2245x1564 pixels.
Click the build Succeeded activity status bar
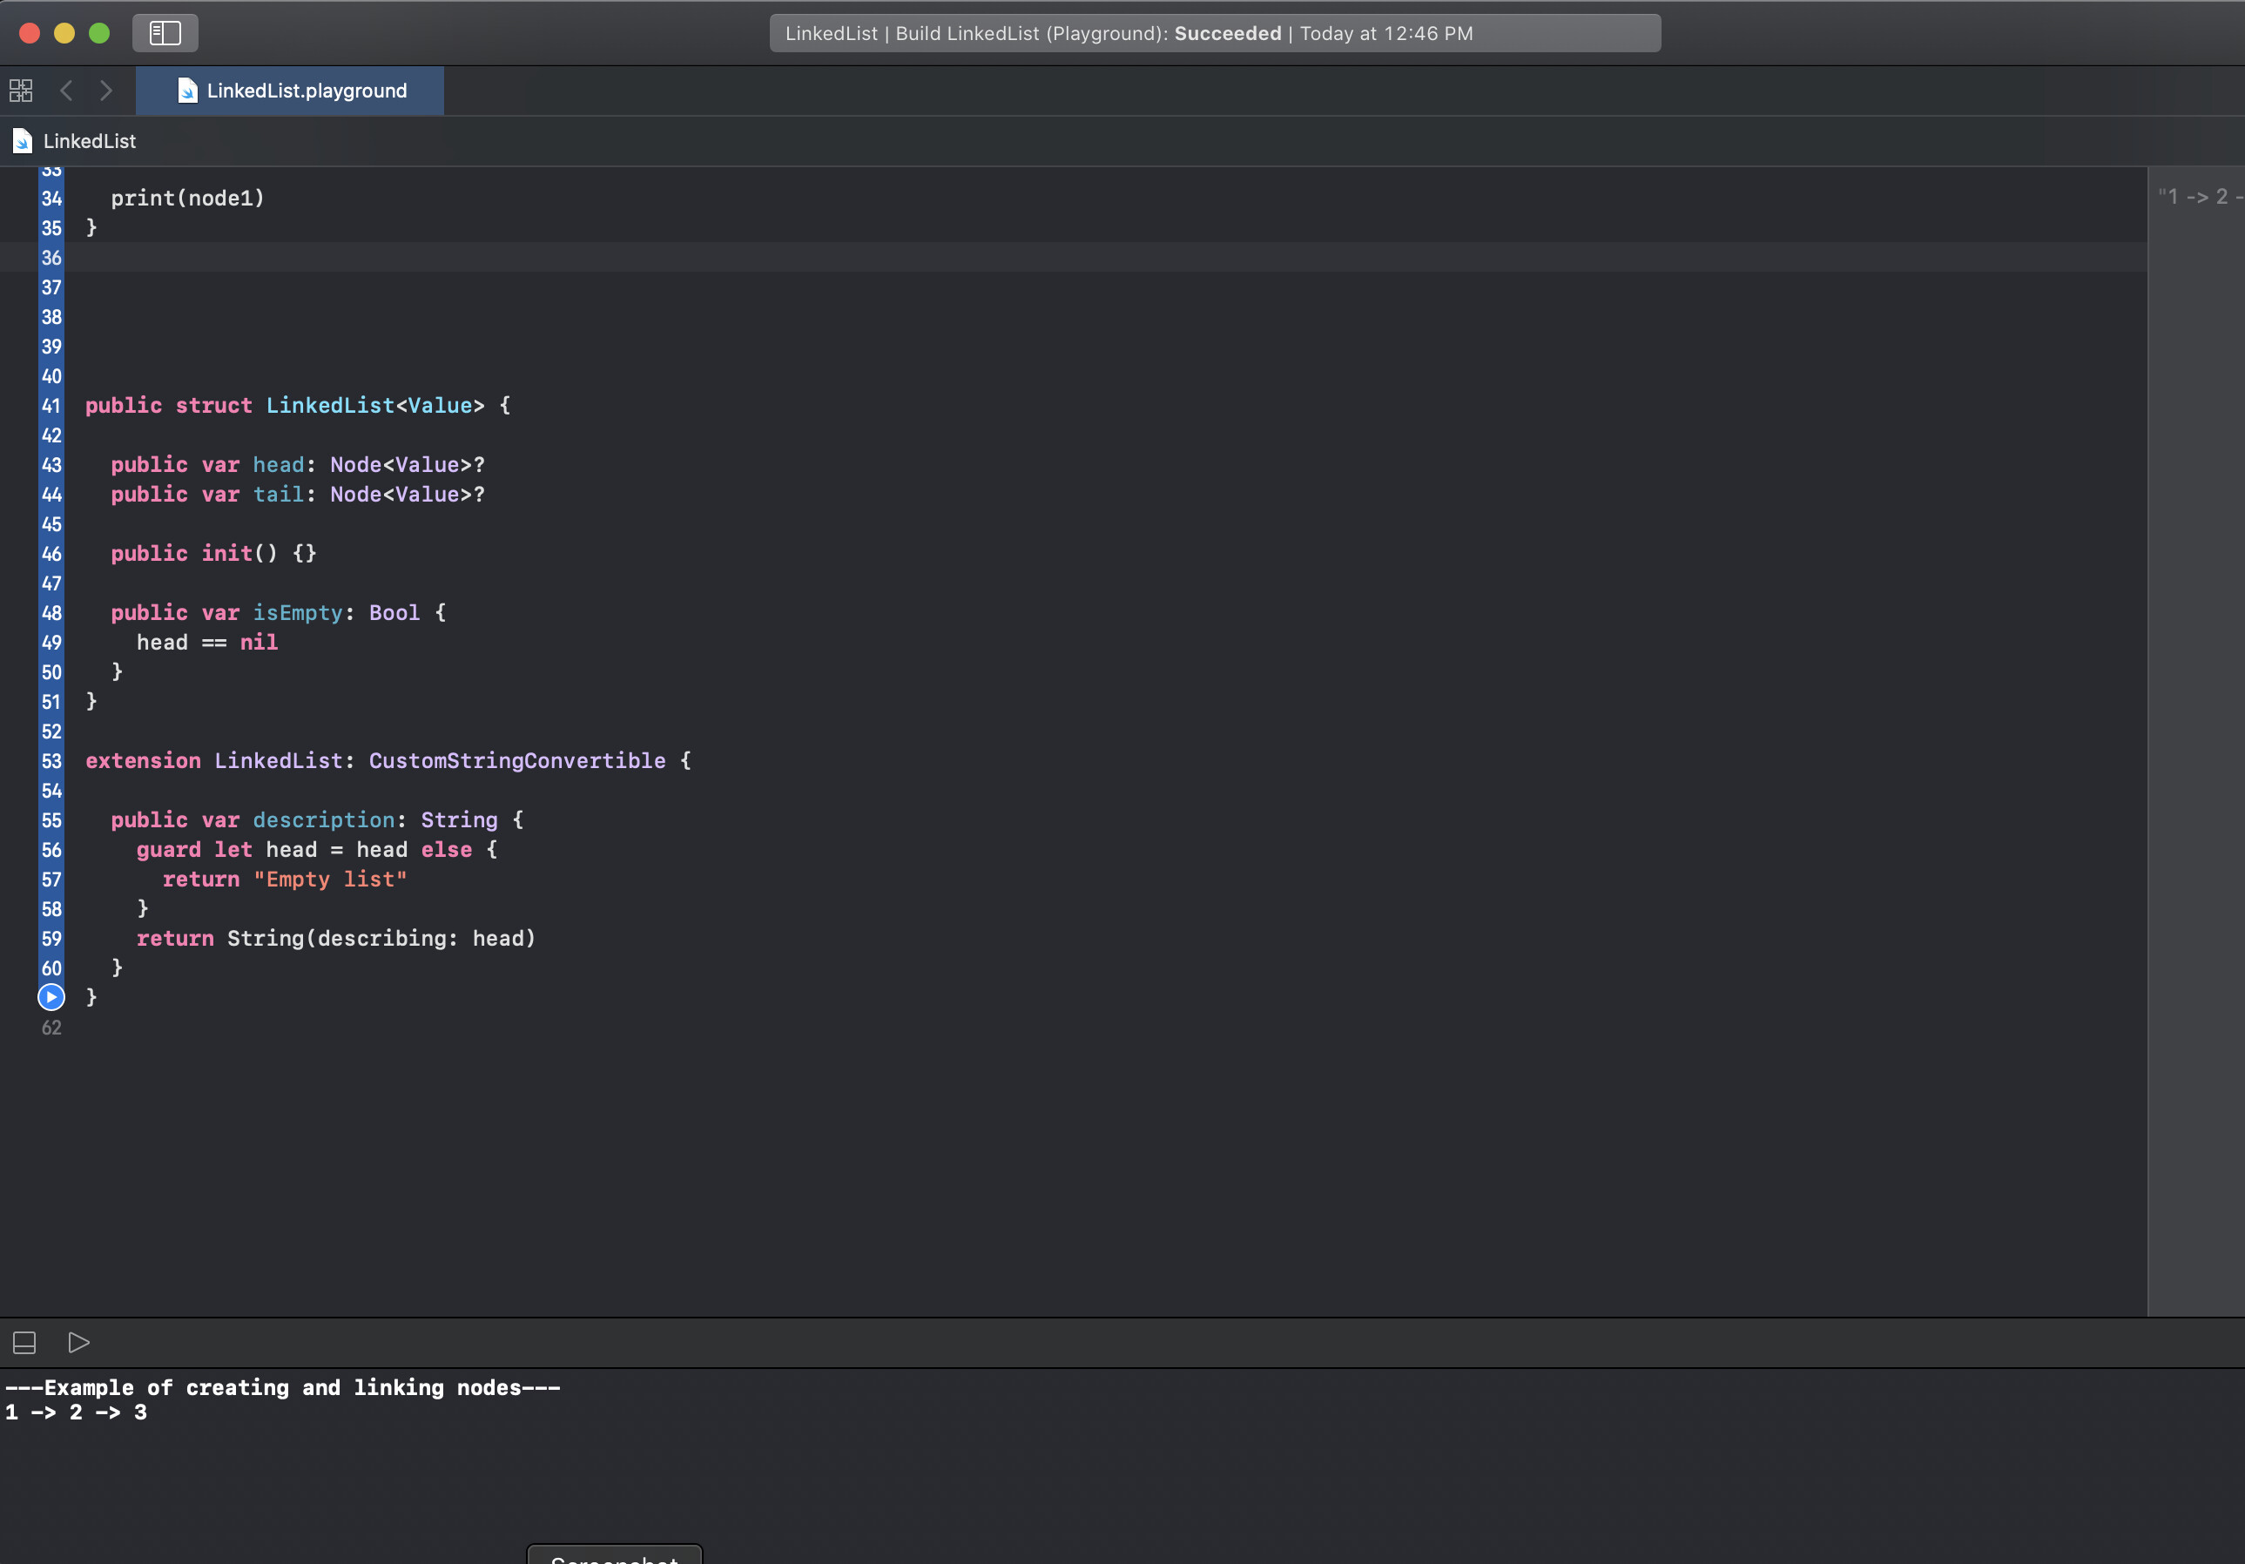(x=1215, y=33)
